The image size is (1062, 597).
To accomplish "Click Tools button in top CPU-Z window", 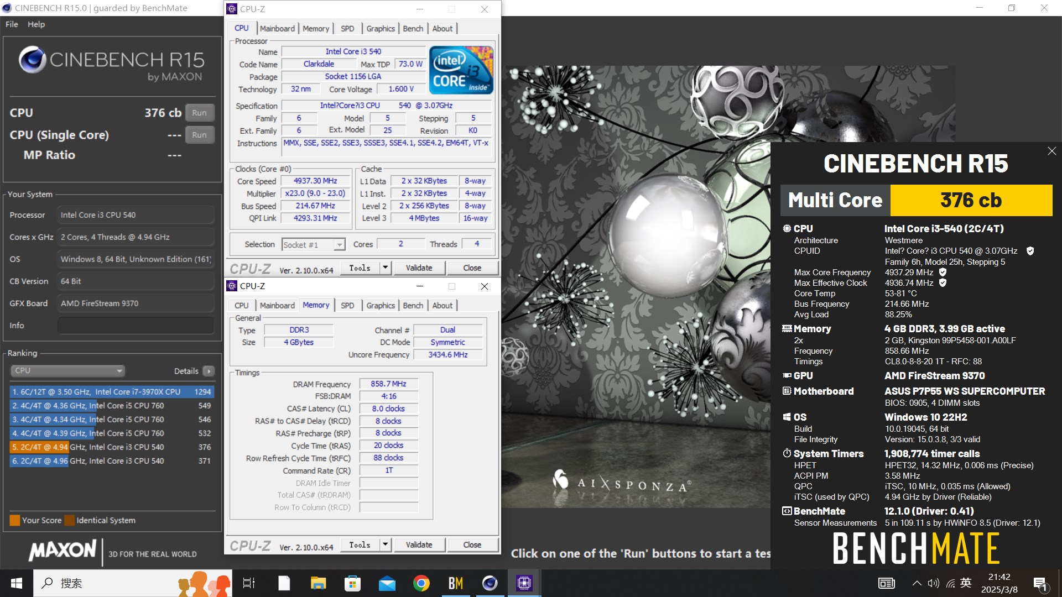I will pos(360,268).
